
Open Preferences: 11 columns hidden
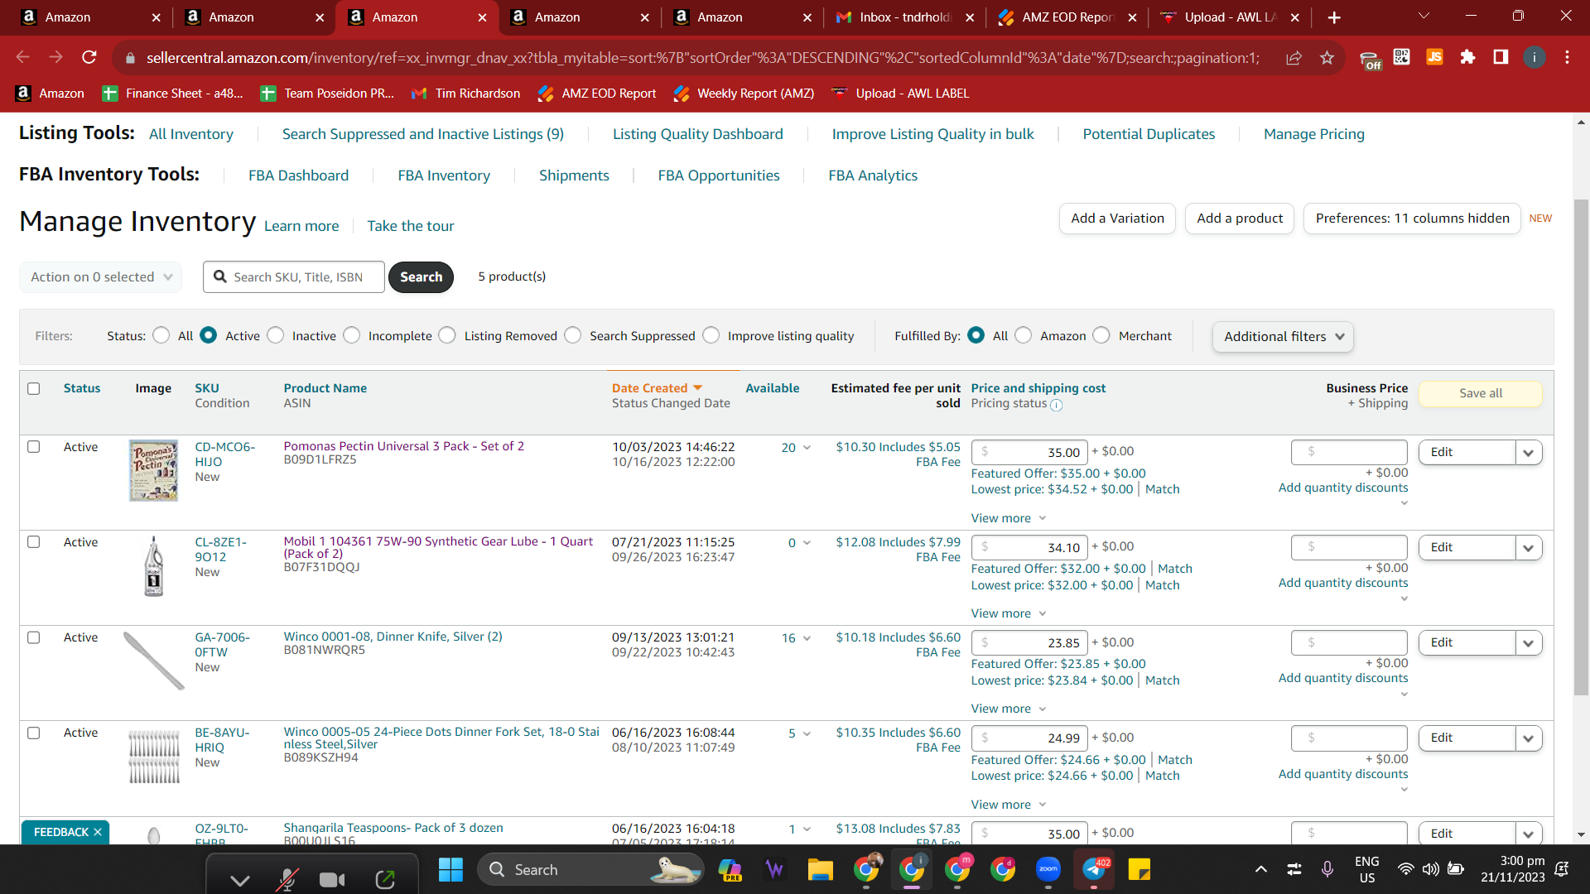point(1412,219)
